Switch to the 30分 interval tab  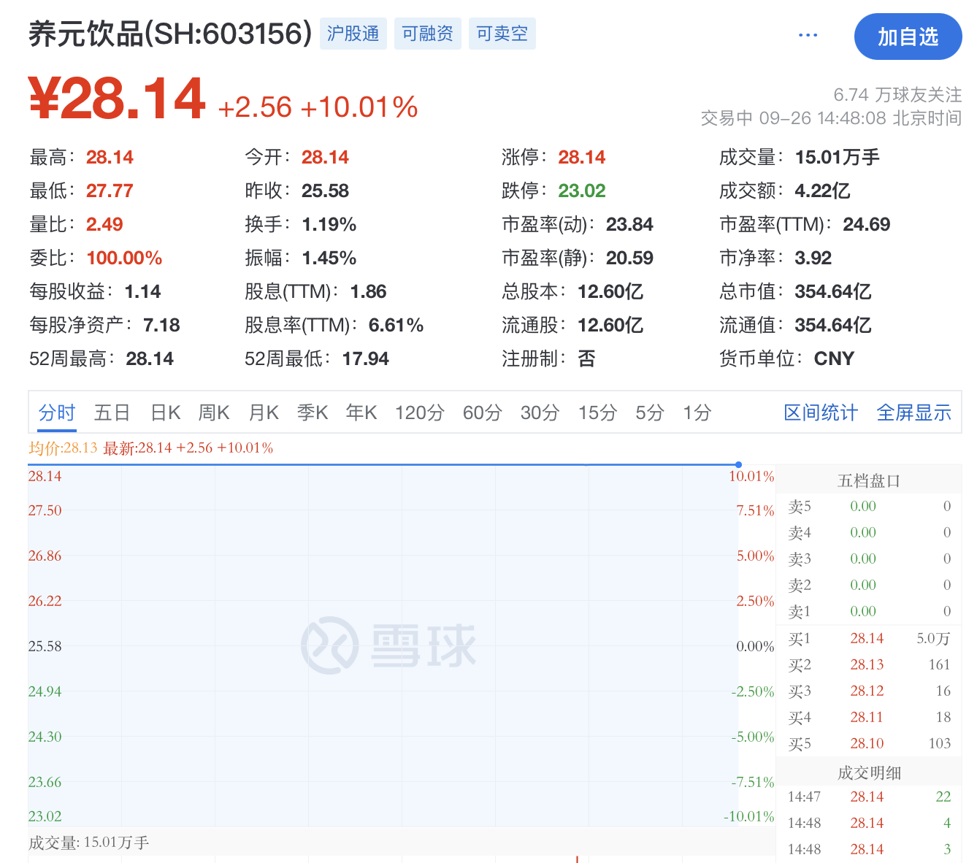point(540,413)
